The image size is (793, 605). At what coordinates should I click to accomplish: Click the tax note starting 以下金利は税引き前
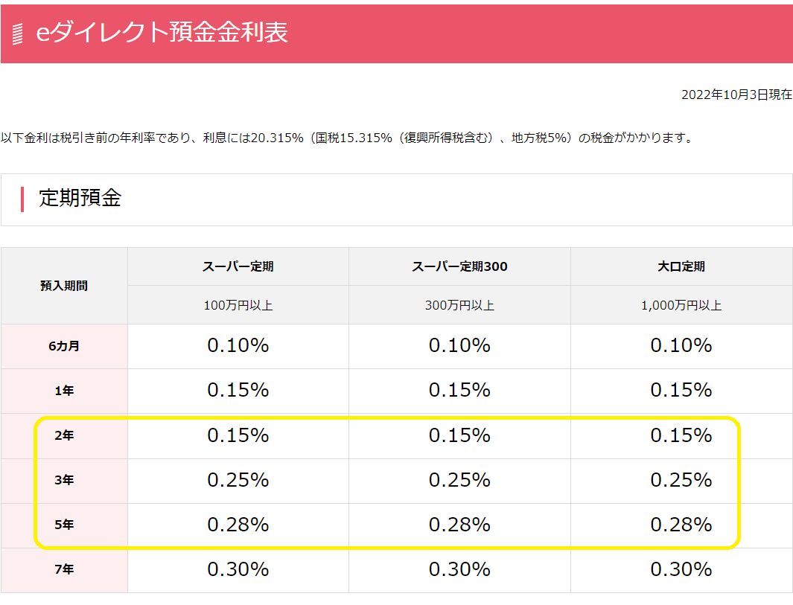tap(347, 138)
